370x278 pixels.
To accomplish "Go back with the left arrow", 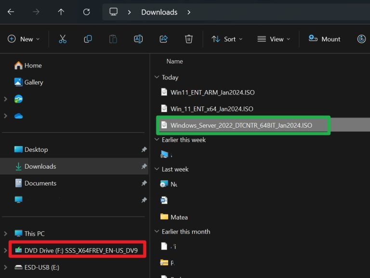I will click(x=11, y=12).
